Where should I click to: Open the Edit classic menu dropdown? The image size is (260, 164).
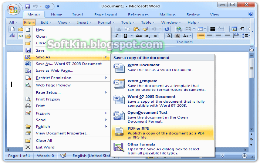(46, 23)
